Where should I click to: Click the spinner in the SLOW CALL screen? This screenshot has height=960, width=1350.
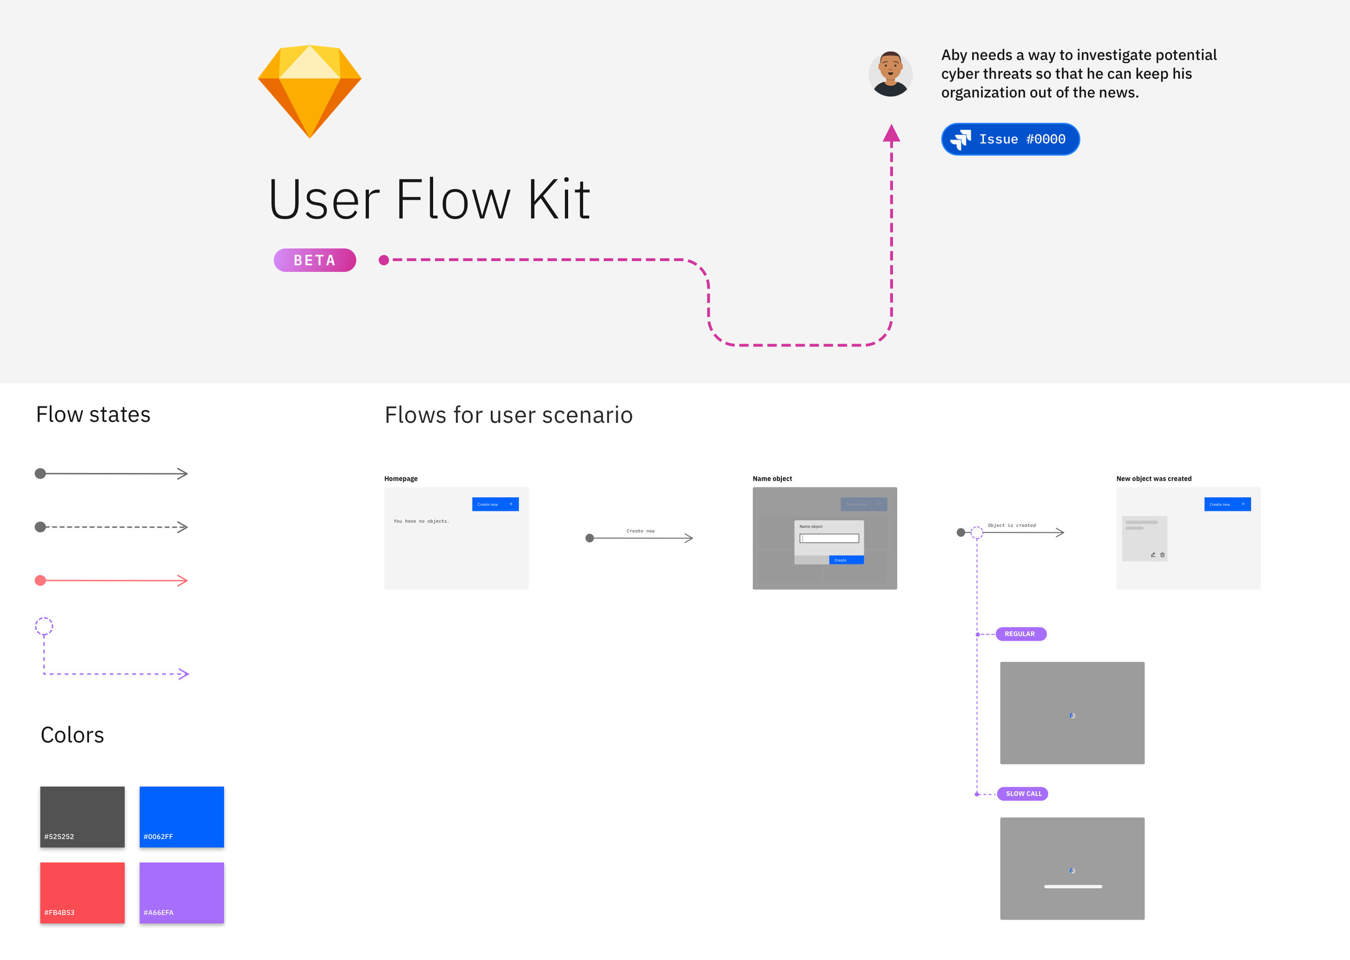1072,871
